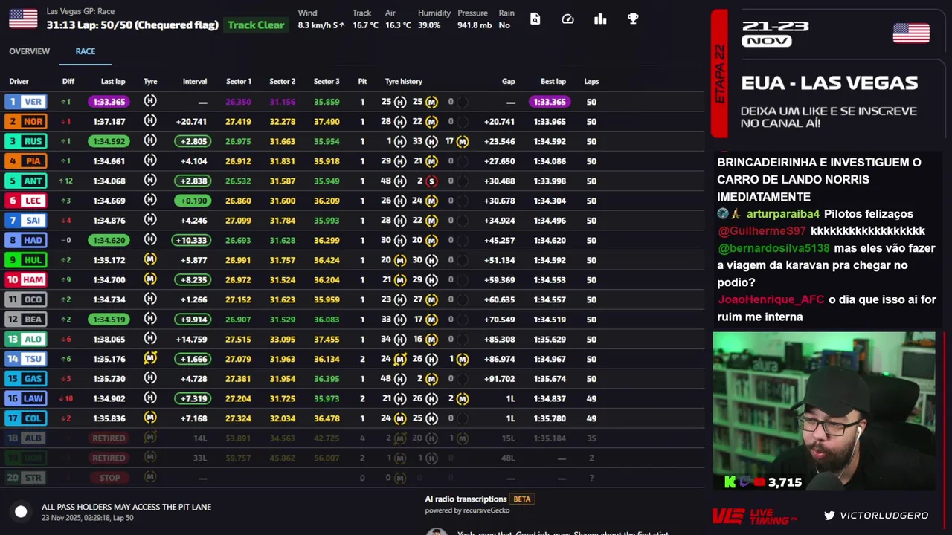Click the chequered flag lap counter text

132,25
